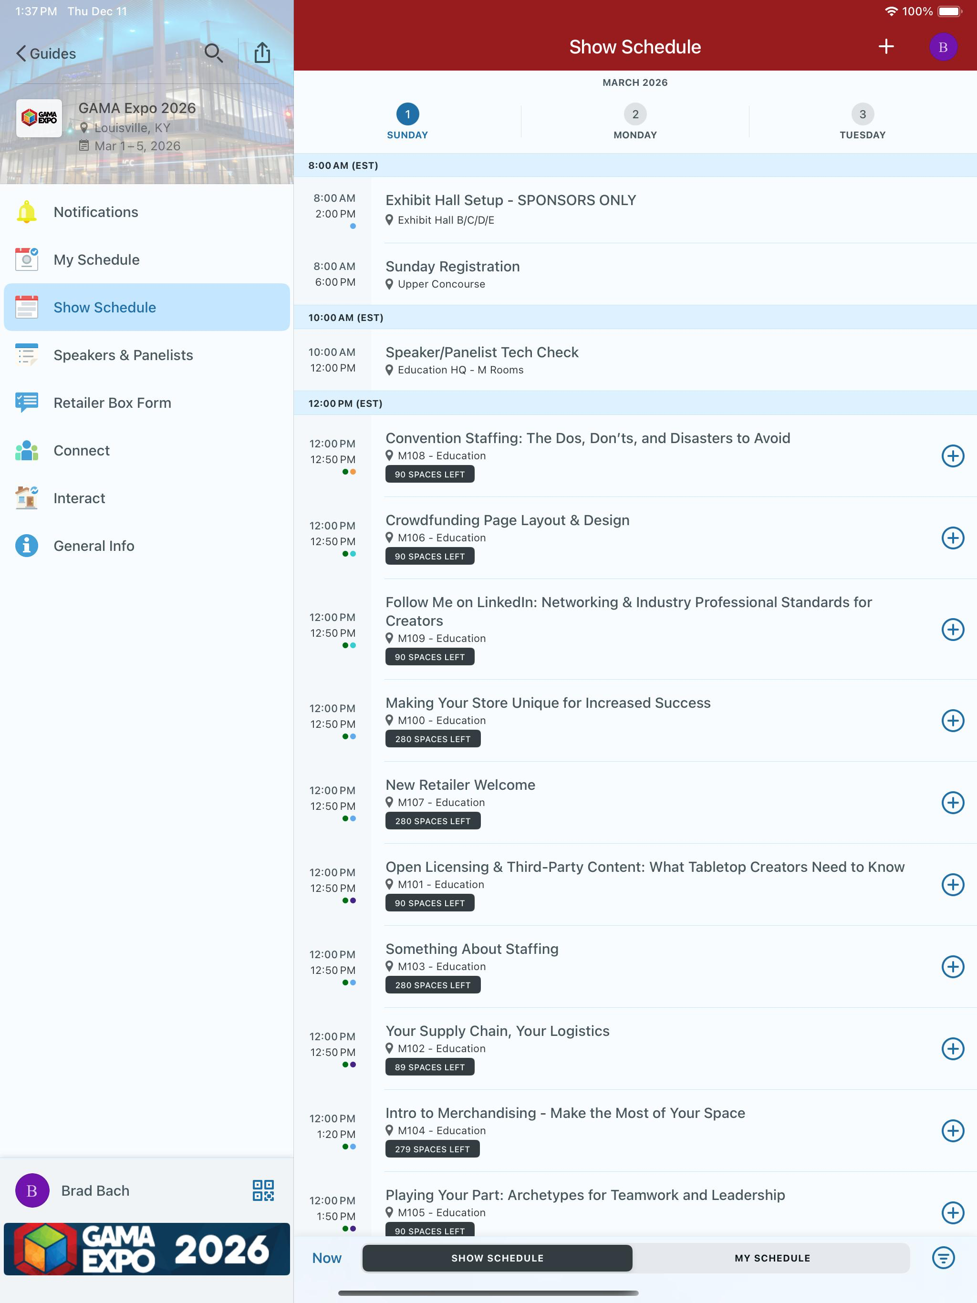Click Speakers & Panelists list icon
The width and height of the screenshot is (977, 1303).
[x=27, y=355]
